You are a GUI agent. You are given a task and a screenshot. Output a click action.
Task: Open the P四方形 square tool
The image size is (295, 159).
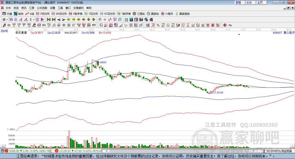pos(43,14)
